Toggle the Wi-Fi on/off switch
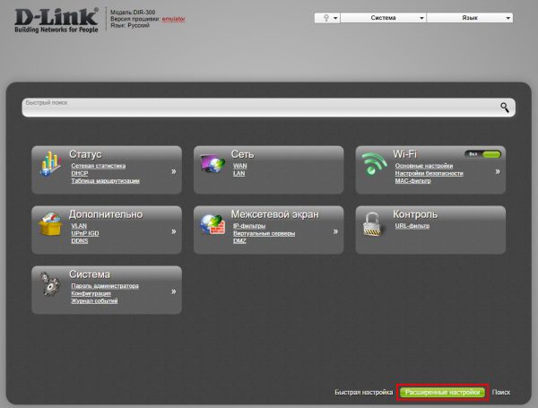Viewport: 538px width, 408px height. [483, 154]
